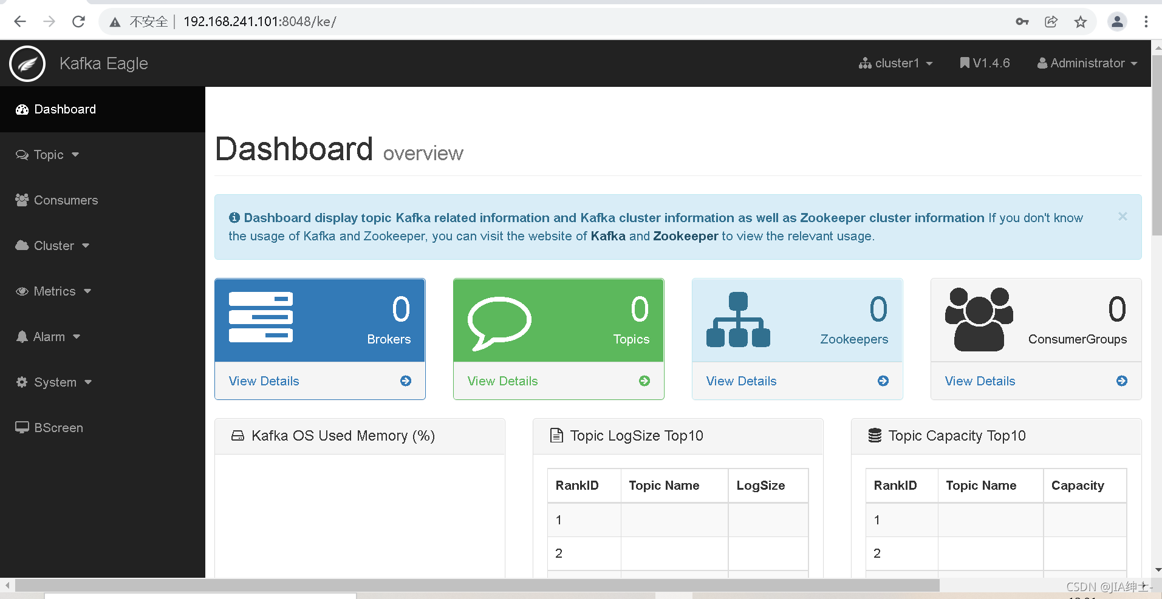The image size is (1162, 599).
Task: Follow the Kafka website link in alert
Action: tap(608, 236)
